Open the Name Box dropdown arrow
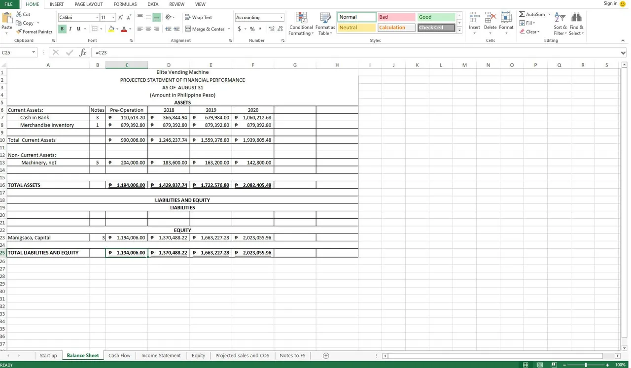631x368 pixels. tap(34, 52)
